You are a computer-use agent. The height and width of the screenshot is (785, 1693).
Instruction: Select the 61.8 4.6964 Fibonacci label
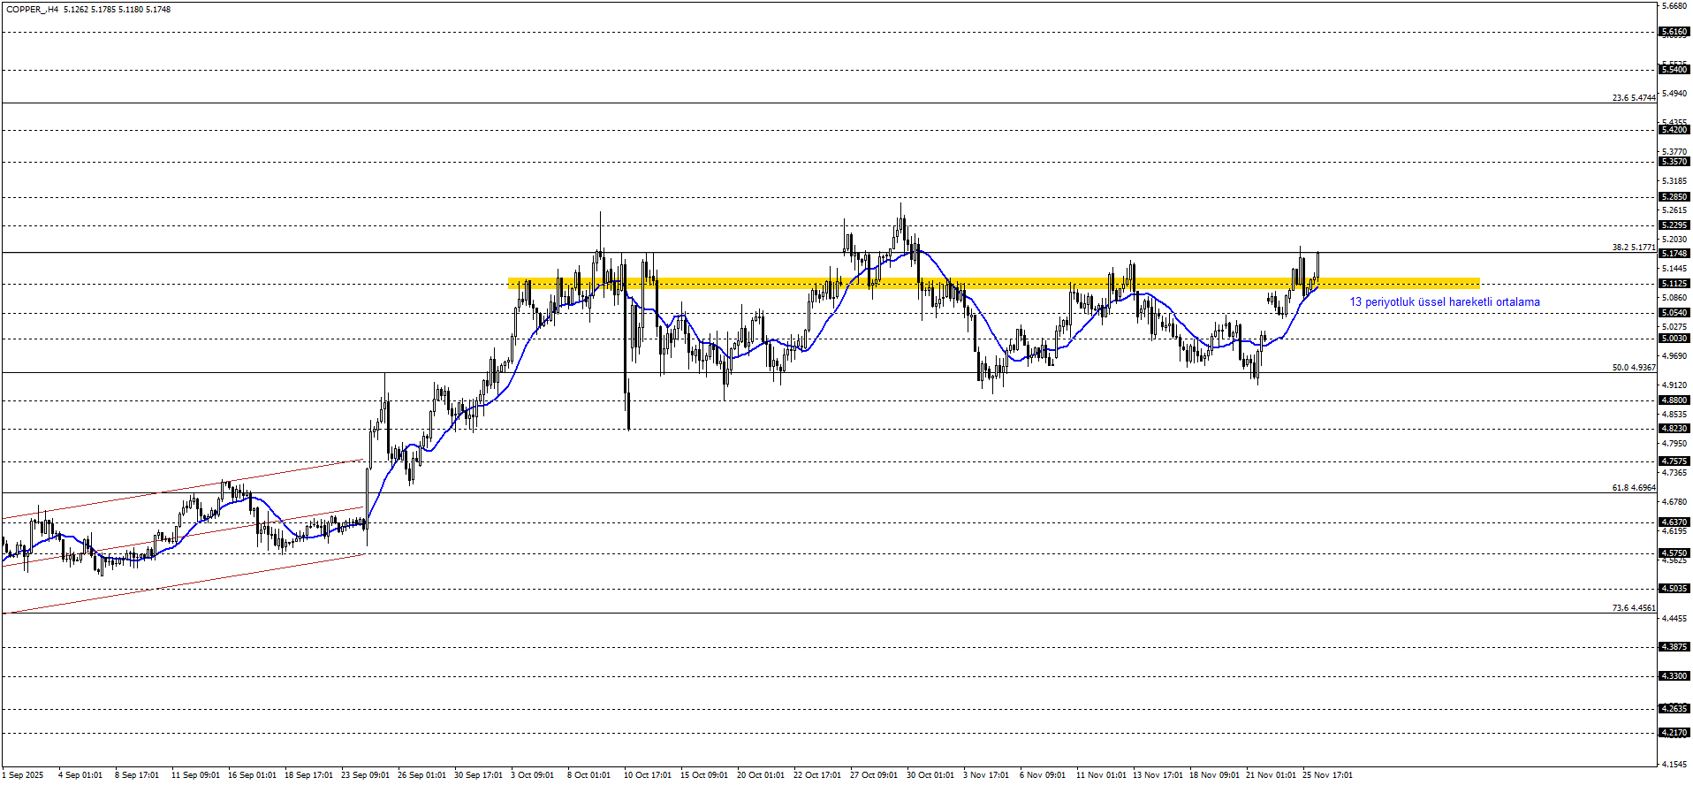click(1633, 488)
